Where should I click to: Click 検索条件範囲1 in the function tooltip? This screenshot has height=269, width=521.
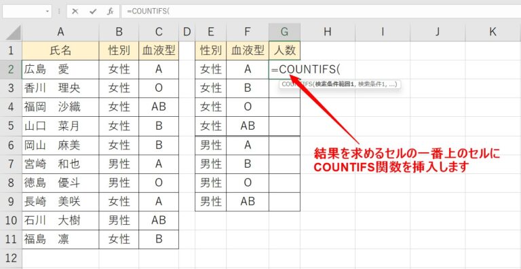tap(334, 84)
